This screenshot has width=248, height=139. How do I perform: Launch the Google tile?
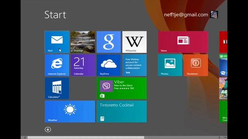(x=108, y=42)
